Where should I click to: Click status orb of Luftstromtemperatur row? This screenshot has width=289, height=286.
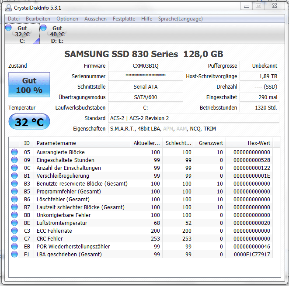pyautogui.click(x=14, y=223)
